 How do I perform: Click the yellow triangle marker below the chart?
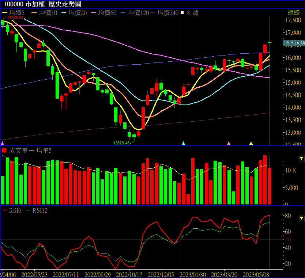pos(251,143)
